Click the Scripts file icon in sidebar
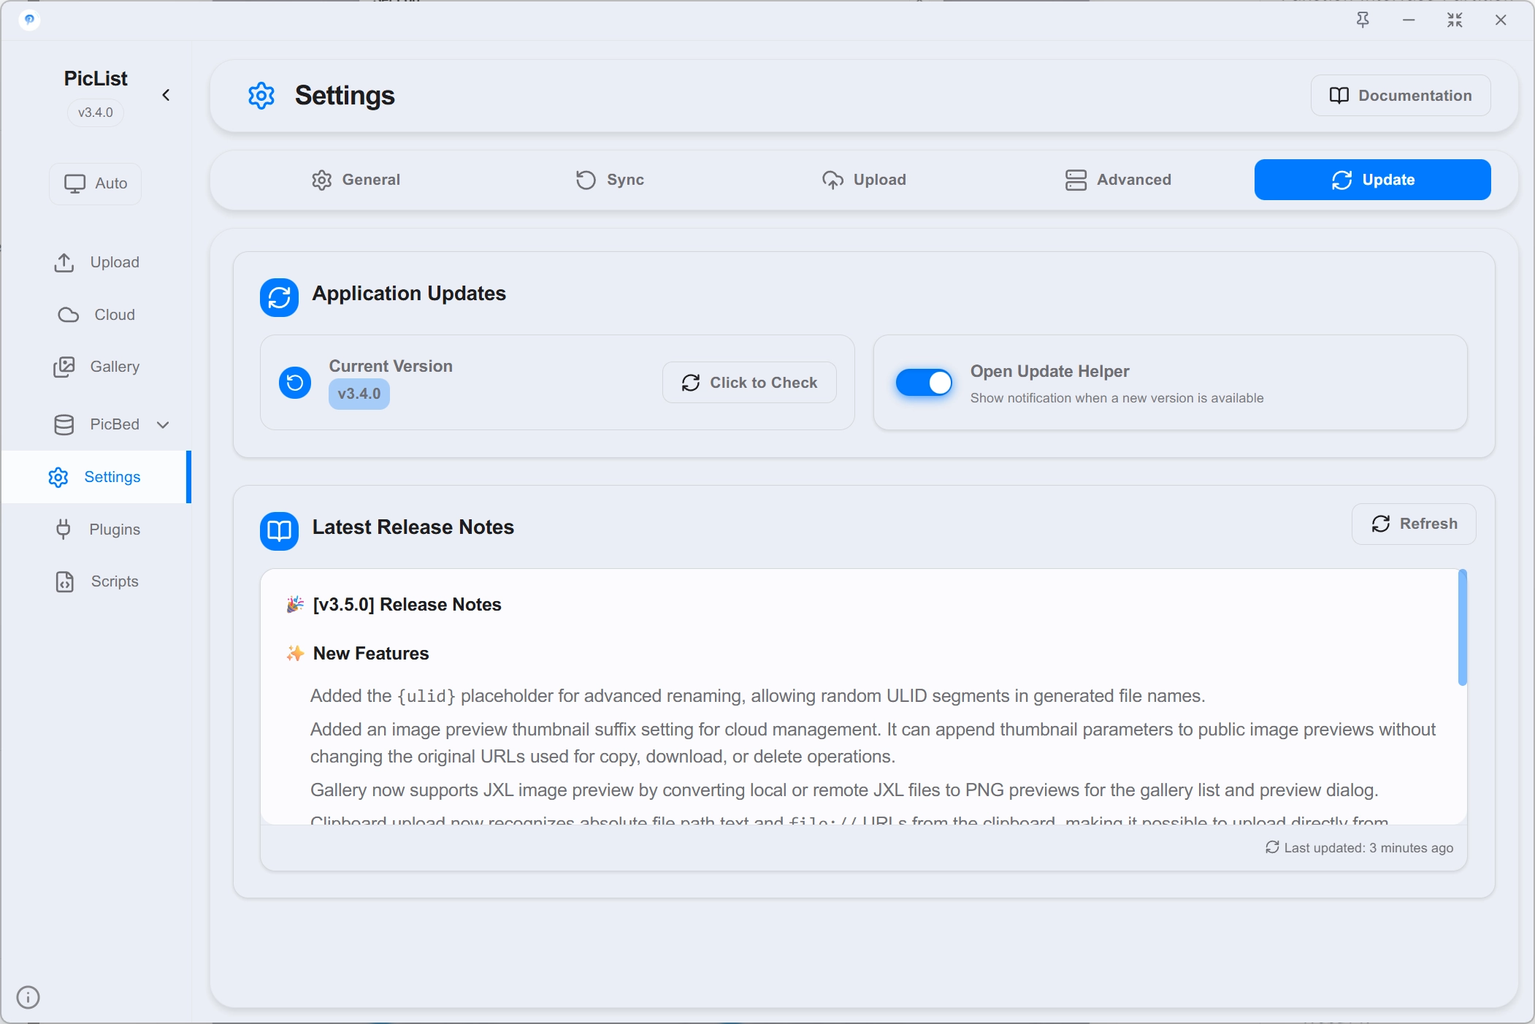This screenshot has height=1024, width=1535. (x=65, y=581)
